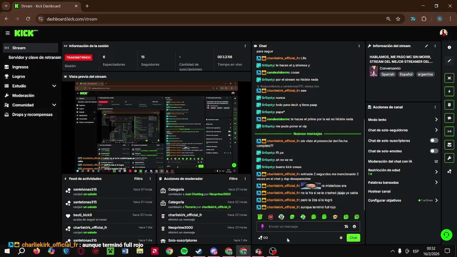This screenshot has width=457, height=257.
Task: Open Información del stream options menu
Action: [x=435, y=46]
